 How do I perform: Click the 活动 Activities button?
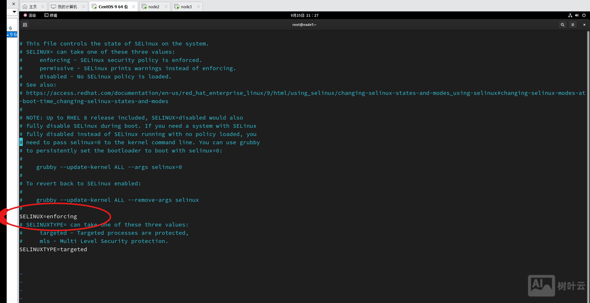point(30,15)
